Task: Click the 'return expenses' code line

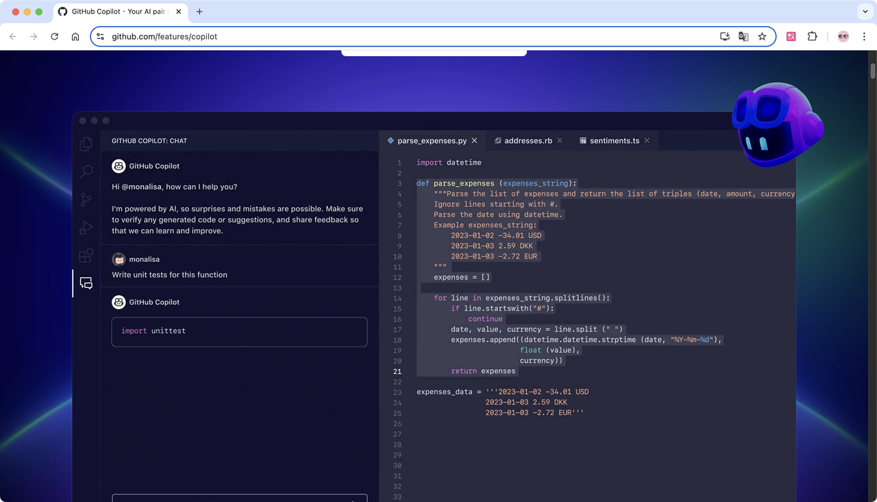Action: (x=483, y=371)
